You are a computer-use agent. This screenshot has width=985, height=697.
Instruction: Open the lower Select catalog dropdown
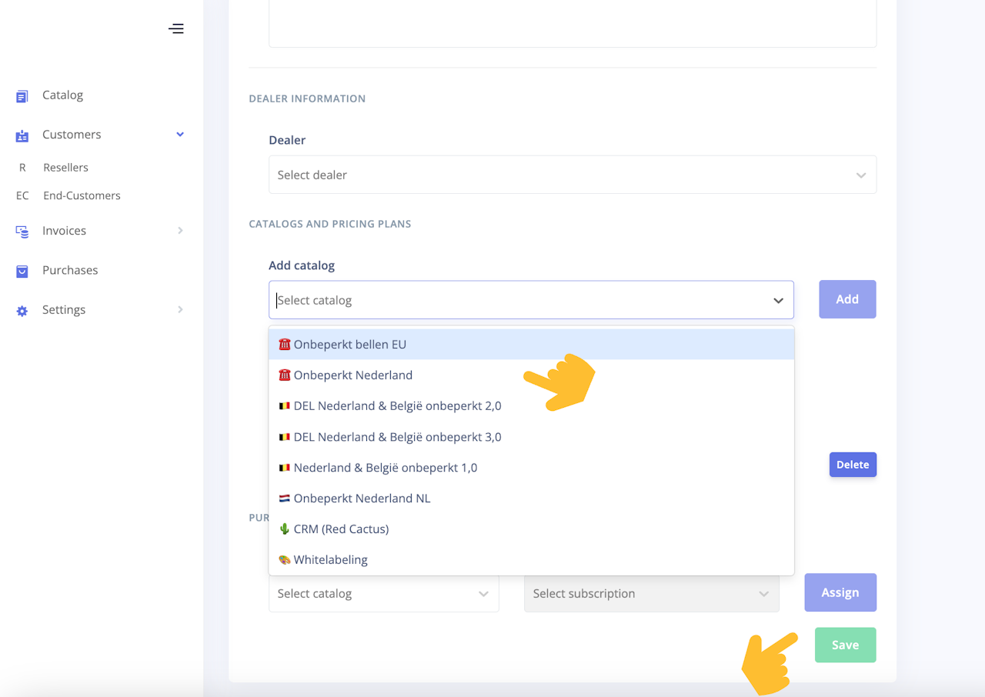pos(383,593)
